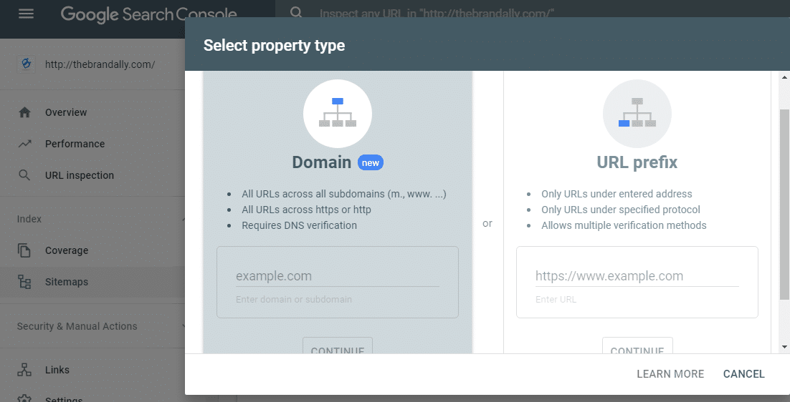The height and width of the screenshot is (402, 790).
Task: Click the 'Domain' heading text
Action: pos(321,162)
